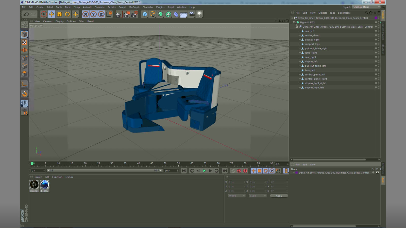Toggle Z axis lock
Screen dimensions: 406x228
(x=101, y=14)
